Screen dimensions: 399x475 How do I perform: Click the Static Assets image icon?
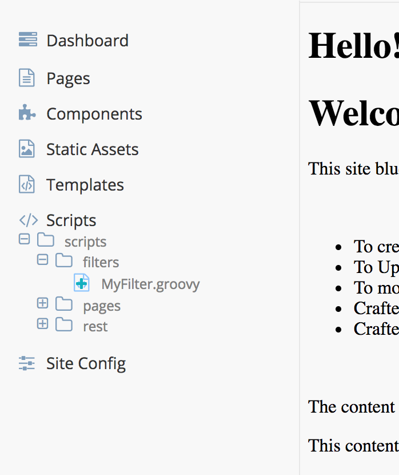click(27, 149)
